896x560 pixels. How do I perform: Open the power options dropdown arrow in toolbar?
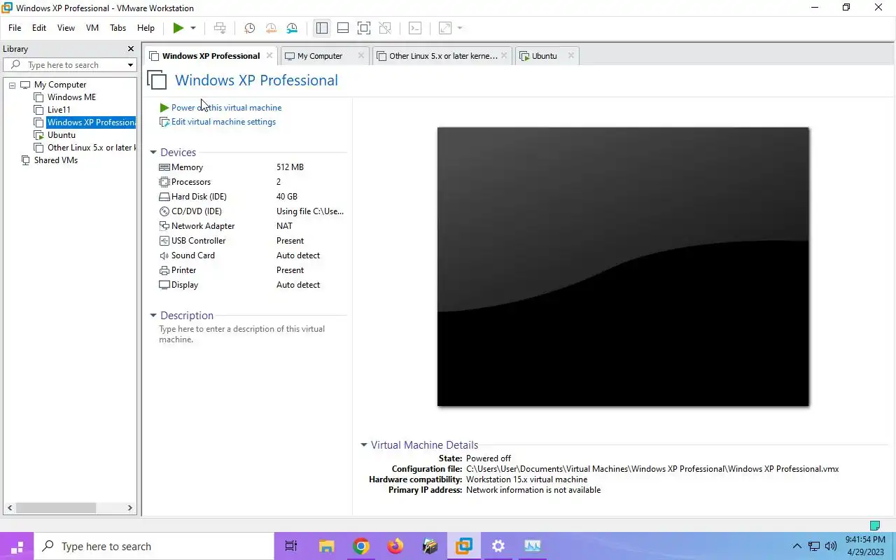[193, 28]
